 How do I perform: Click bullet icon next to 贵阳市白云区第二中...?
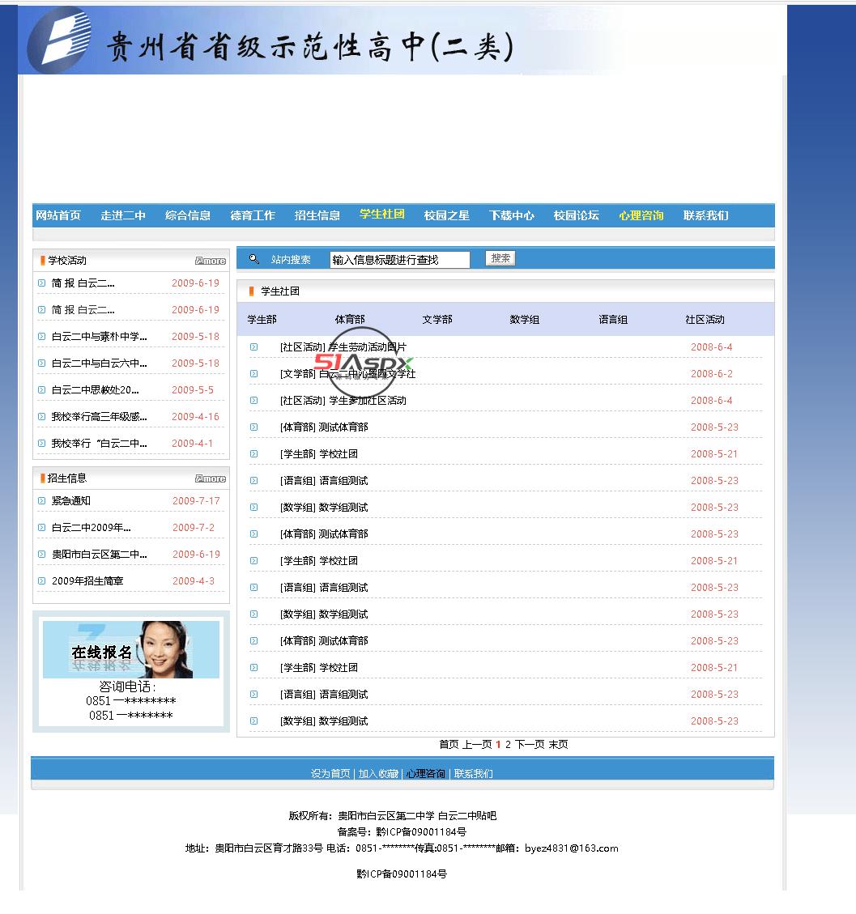[x=41, y=554]
